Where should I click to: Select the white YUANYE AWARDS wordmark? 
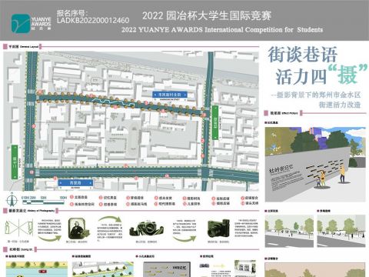coord(42,22)
